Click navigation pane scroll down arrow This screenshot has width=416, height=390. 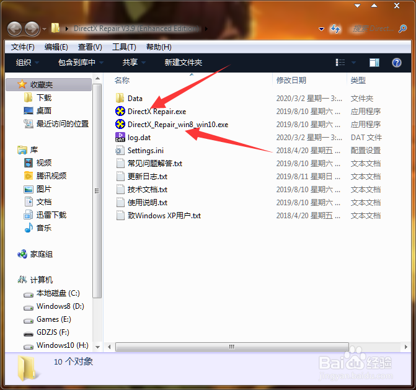coord(97,347)
